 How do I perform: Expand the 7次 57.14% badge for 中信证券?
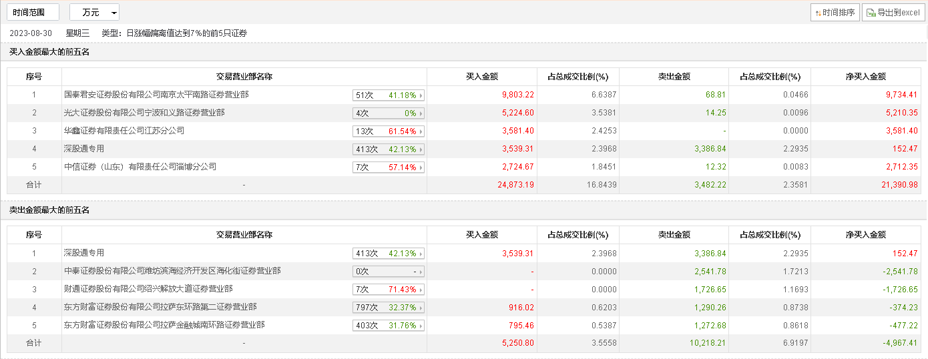[389, 167]
